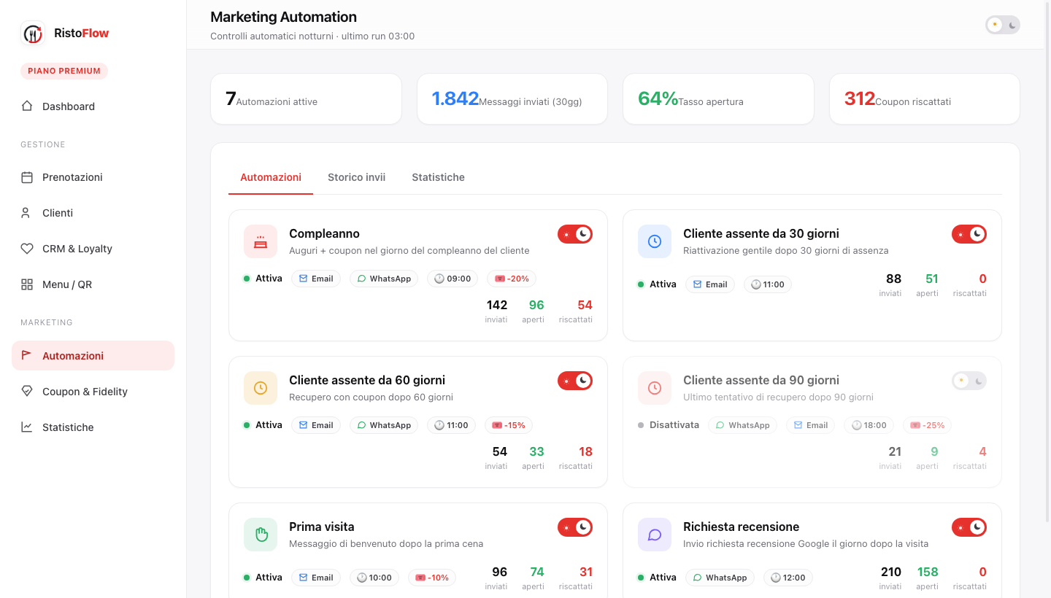This screenshot has height=598, width=1051.
Task: Click the Dashboard home icon
Action: (x=27, y=106)
